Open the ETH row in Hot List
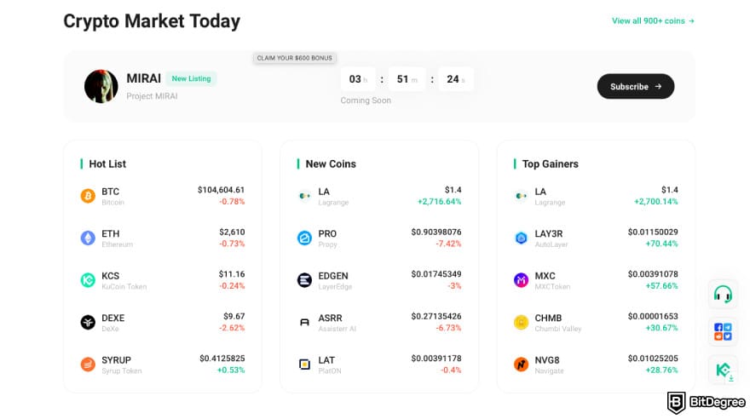Screen dimensions: 750x419 [x=163, y=238]
